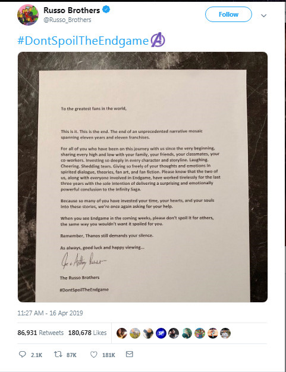Click the blue verified badge
This screenshot has width=286, height=372.
(106, 10)
